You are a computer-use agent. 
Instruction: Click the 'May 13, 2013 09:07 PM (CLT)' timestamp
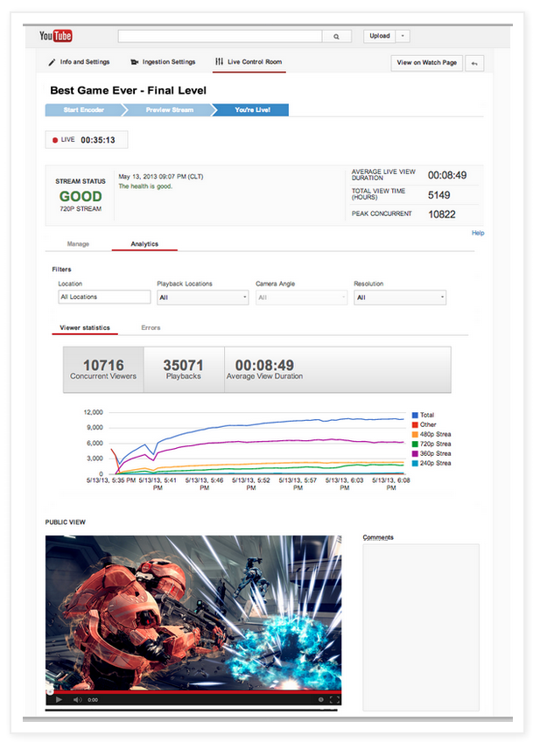161,177
